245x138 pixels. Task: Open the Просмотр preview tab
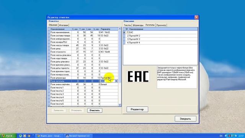point(161,25)
